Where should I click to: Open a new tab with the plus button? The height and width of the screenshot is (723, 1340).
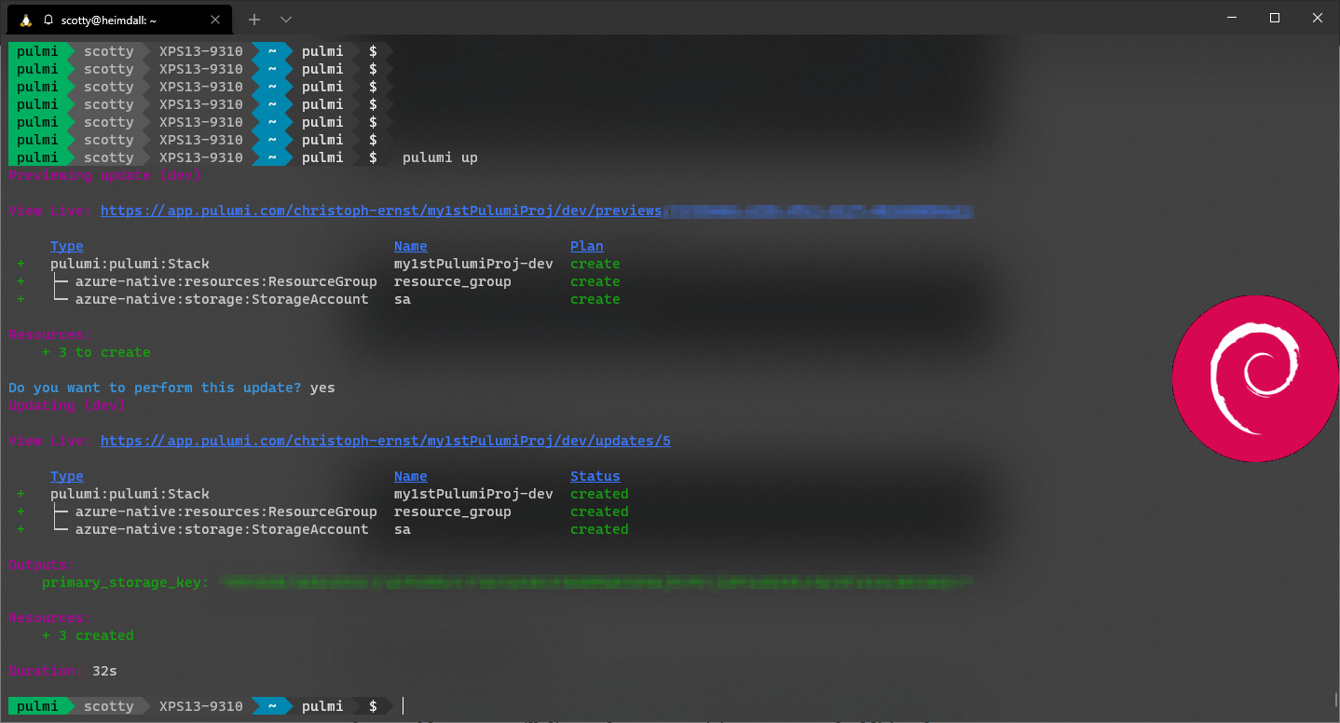(254, 19)
